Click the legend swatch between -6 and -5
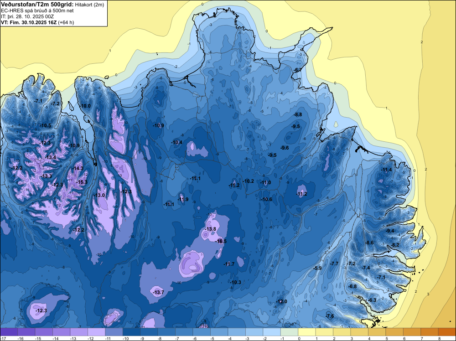This screenshot has width=456, height=341. pos(202,332)
